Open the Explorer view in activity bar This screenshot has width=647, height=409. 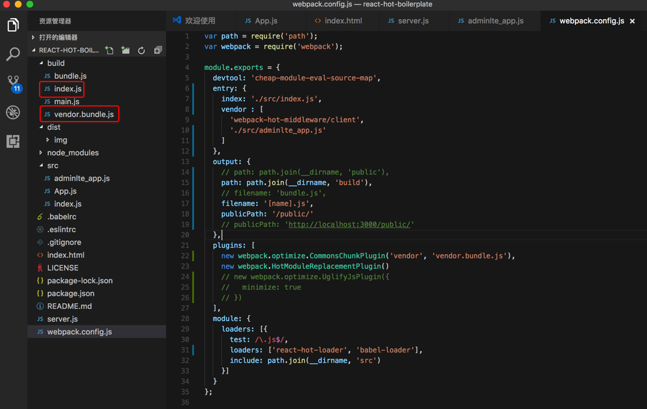point(13,25)
